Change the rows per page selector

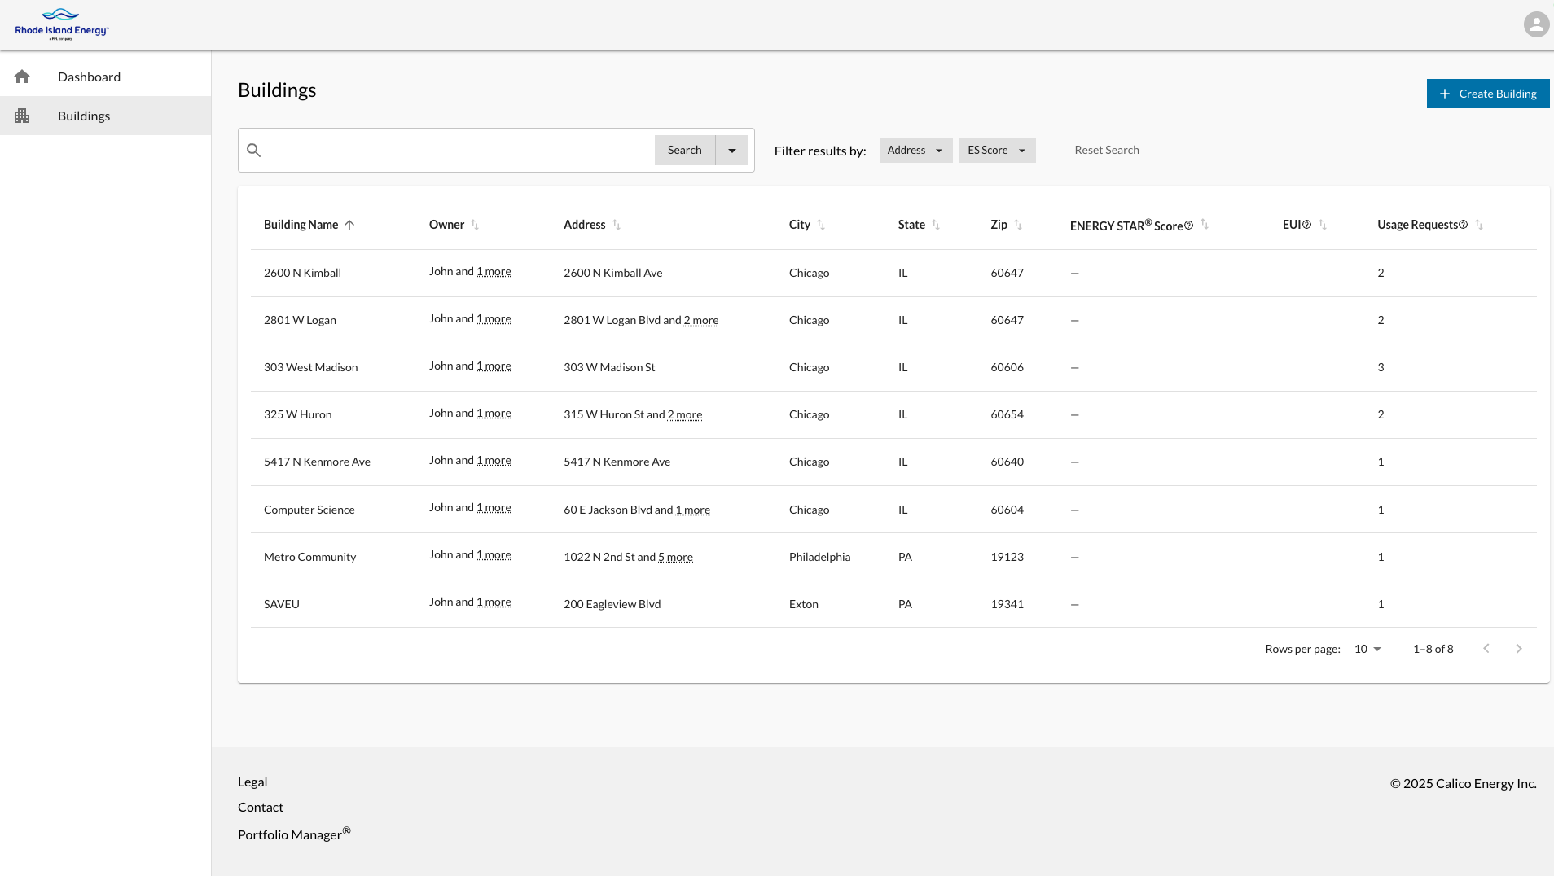click(x=1367, y=649)
